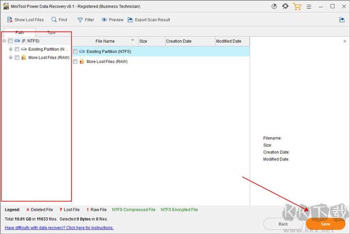Click the MiniTool application logo icon
The height and width of the screenshot is (234, 350).
pyautogui.click(x=6, y=6)
